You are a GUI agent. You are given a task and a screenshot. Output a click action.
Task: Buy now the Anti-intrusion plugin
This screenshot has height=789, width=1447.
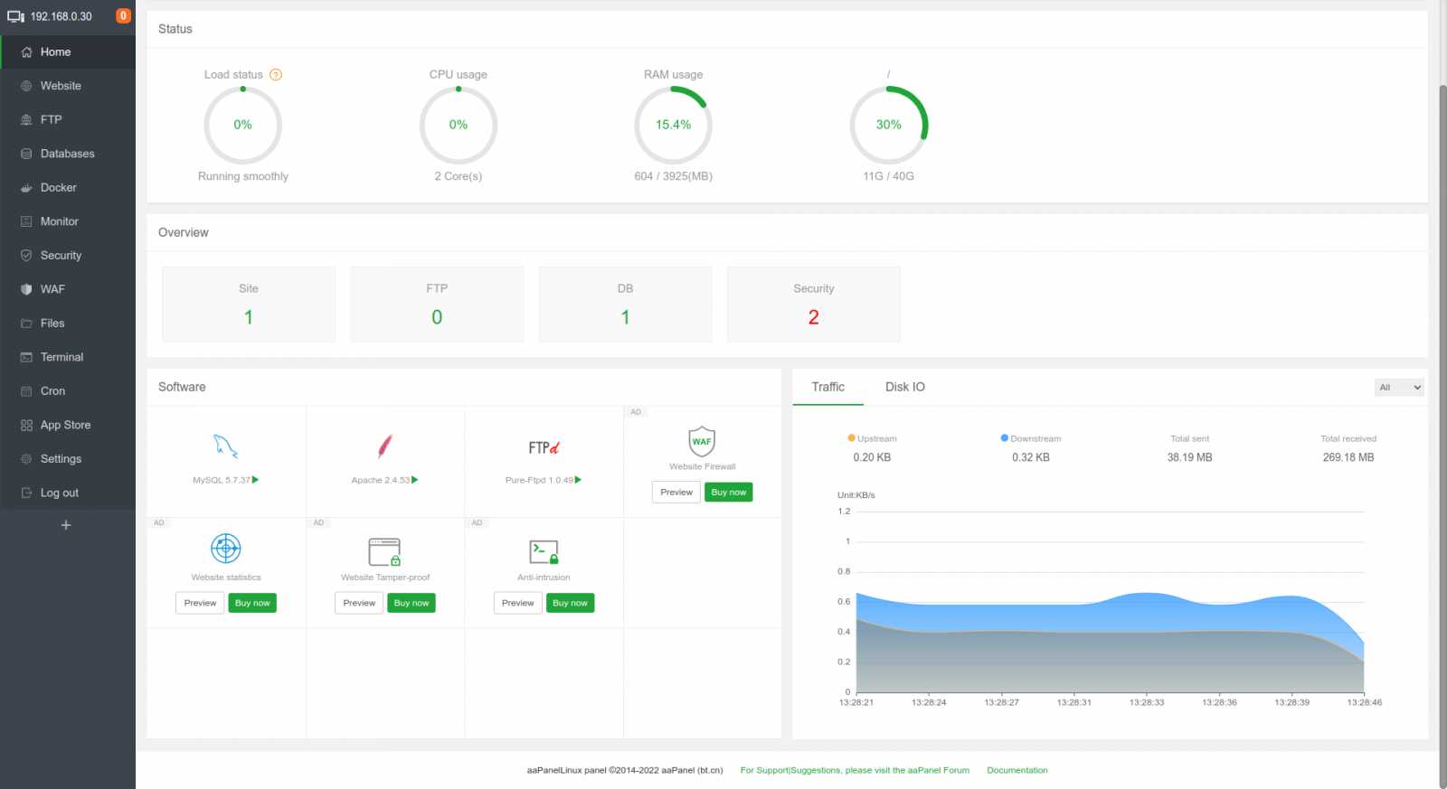coord(571,603)
